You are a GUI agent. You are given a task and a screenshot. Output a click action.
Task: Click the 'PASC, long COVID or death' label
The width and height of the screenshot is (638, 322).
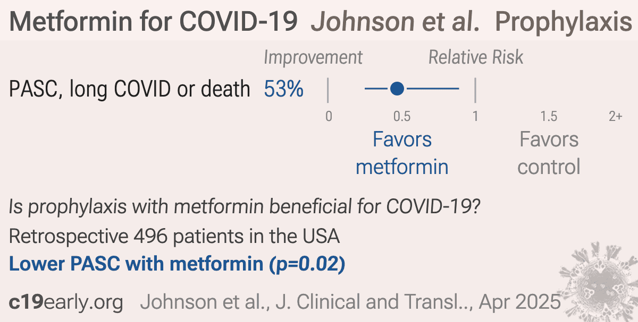tap(130, 90)
